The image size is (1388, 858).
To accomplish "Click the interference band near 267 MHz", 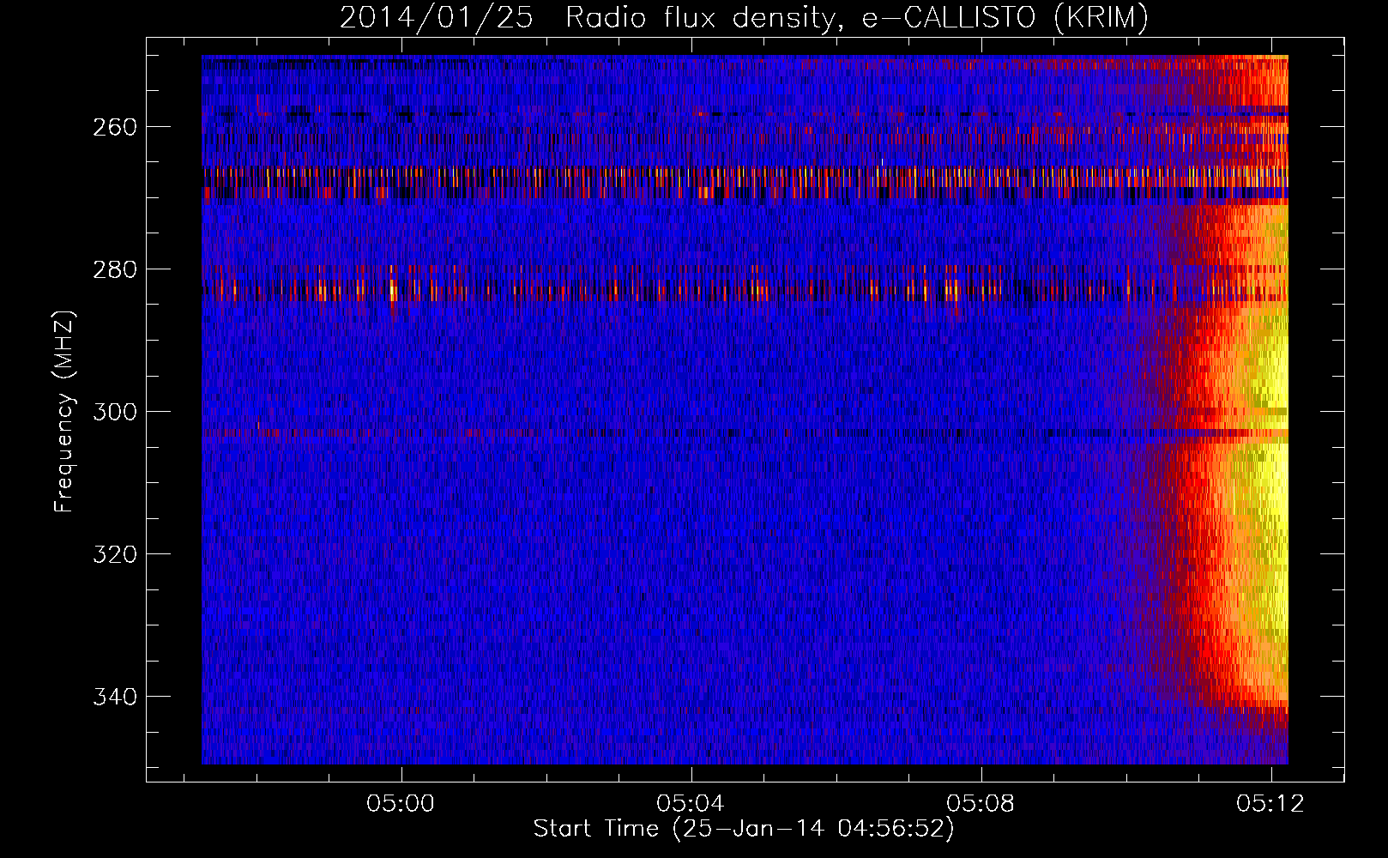I will pos(745,178).
